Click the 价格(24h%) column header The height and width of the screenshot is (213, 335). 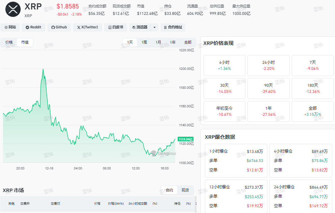[x=116, y=204]
